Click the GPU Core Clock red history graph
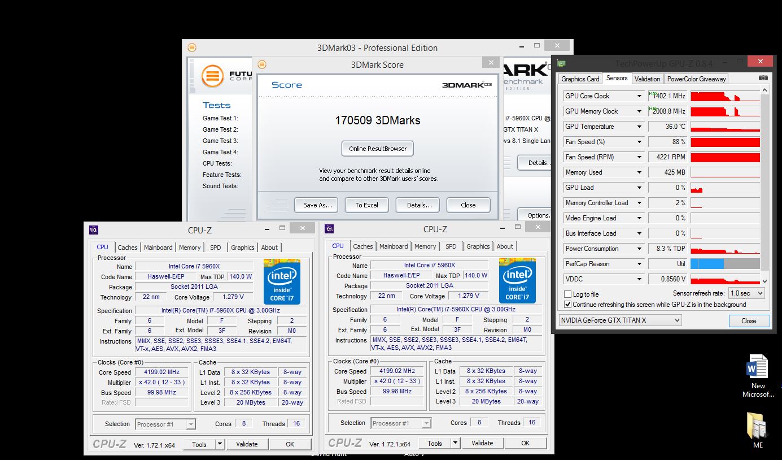The width and height of the screenshot is (782, 460). point(725,96)
